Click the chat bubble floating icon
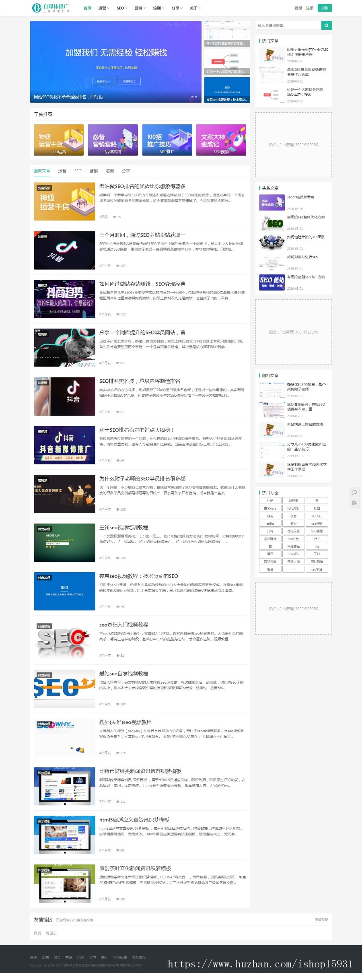 pyautogui.click(x=354, y=492)
